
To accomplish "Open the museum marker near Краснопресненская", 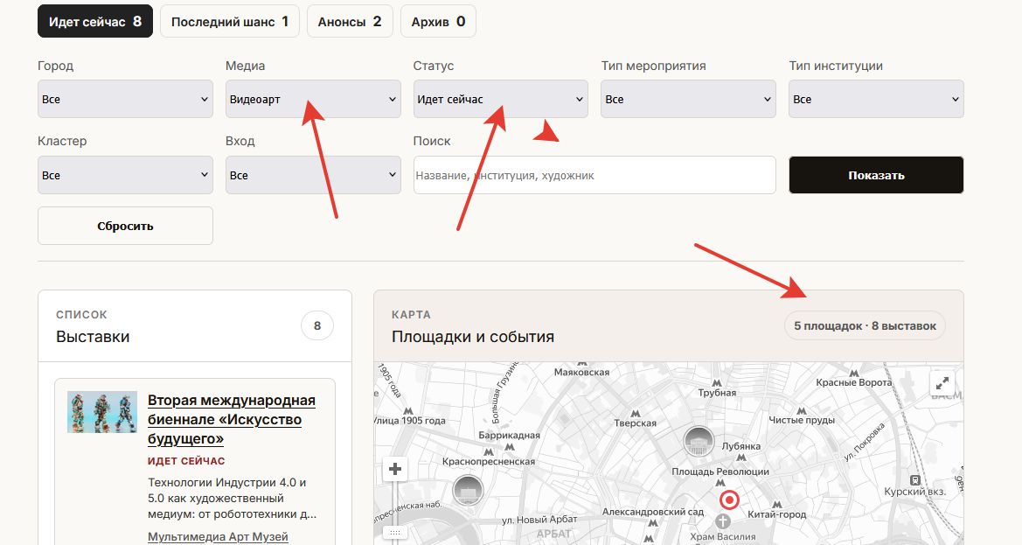I will click(468, 490).
